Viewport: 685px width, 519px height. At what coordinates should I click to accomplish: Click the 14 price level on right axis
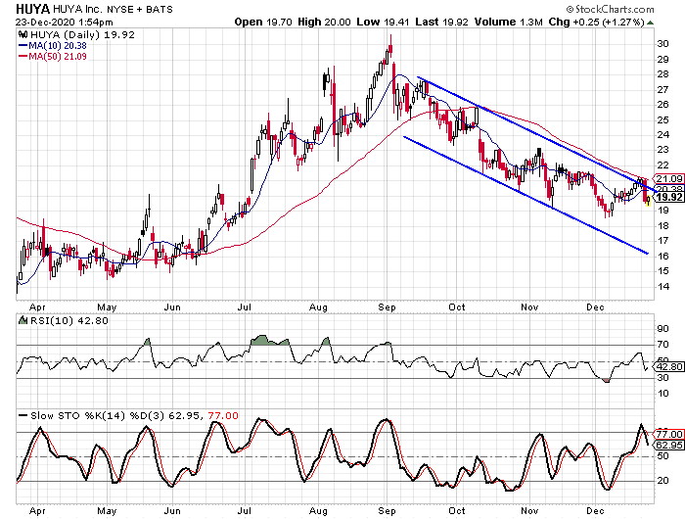[x=662, y=286]
